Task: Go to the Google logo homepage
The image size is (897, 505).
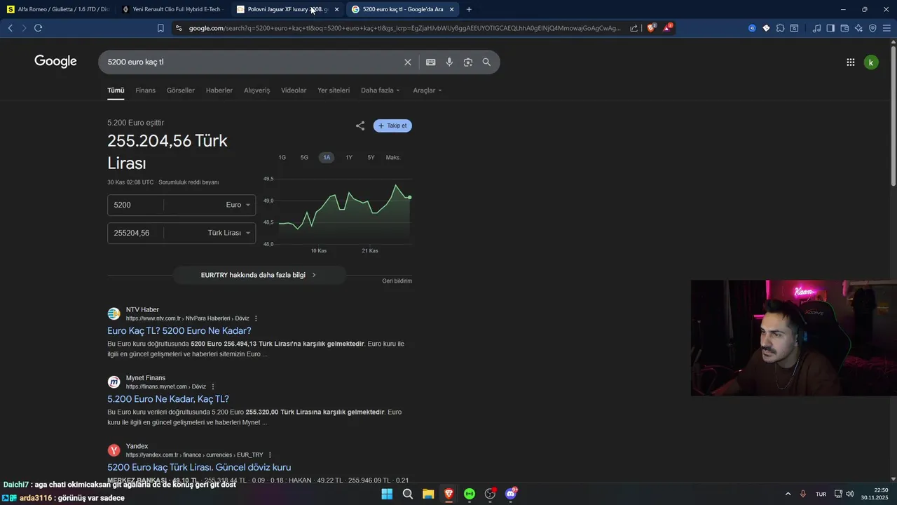Action: click(55, 62)
